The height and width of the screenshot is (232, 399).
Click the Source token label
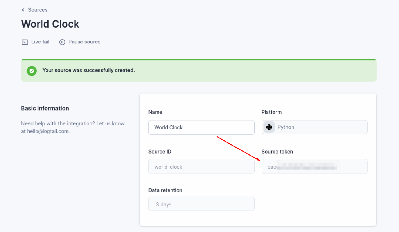click(277, 152)
